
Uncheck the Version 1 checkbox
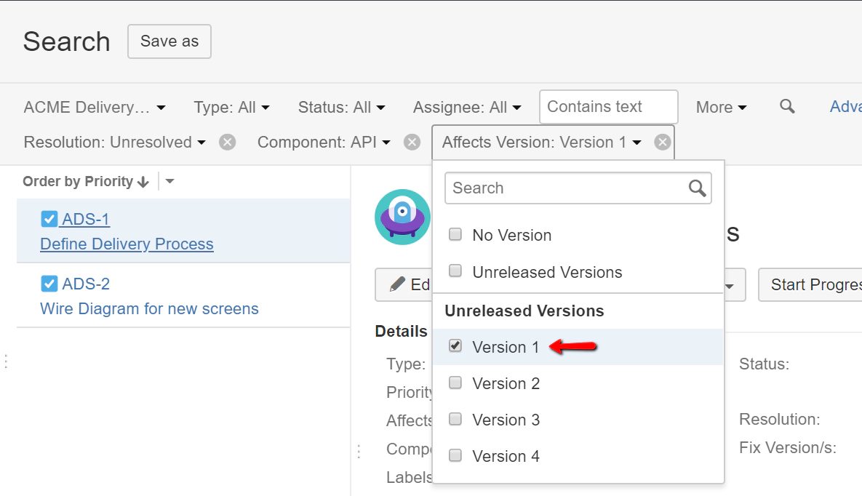tap(455, 346)
